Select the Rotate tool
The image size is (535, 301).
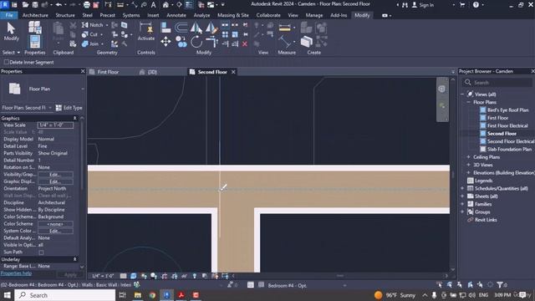pyautogui.click(x=196, y=42)
